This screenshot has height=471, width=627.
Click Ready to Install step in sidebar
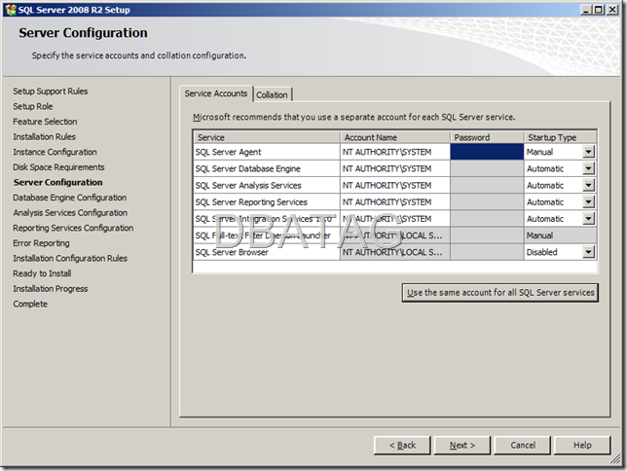[42, 273]
